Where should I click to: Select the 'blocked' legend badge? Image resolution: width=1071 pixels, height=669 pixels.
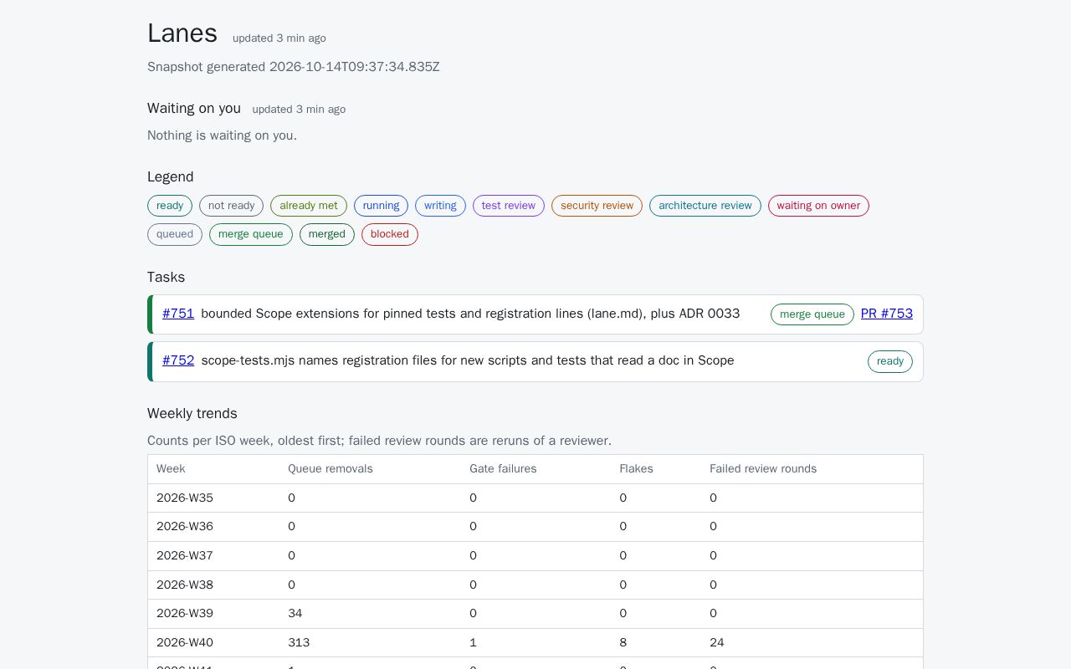[390, 234]
